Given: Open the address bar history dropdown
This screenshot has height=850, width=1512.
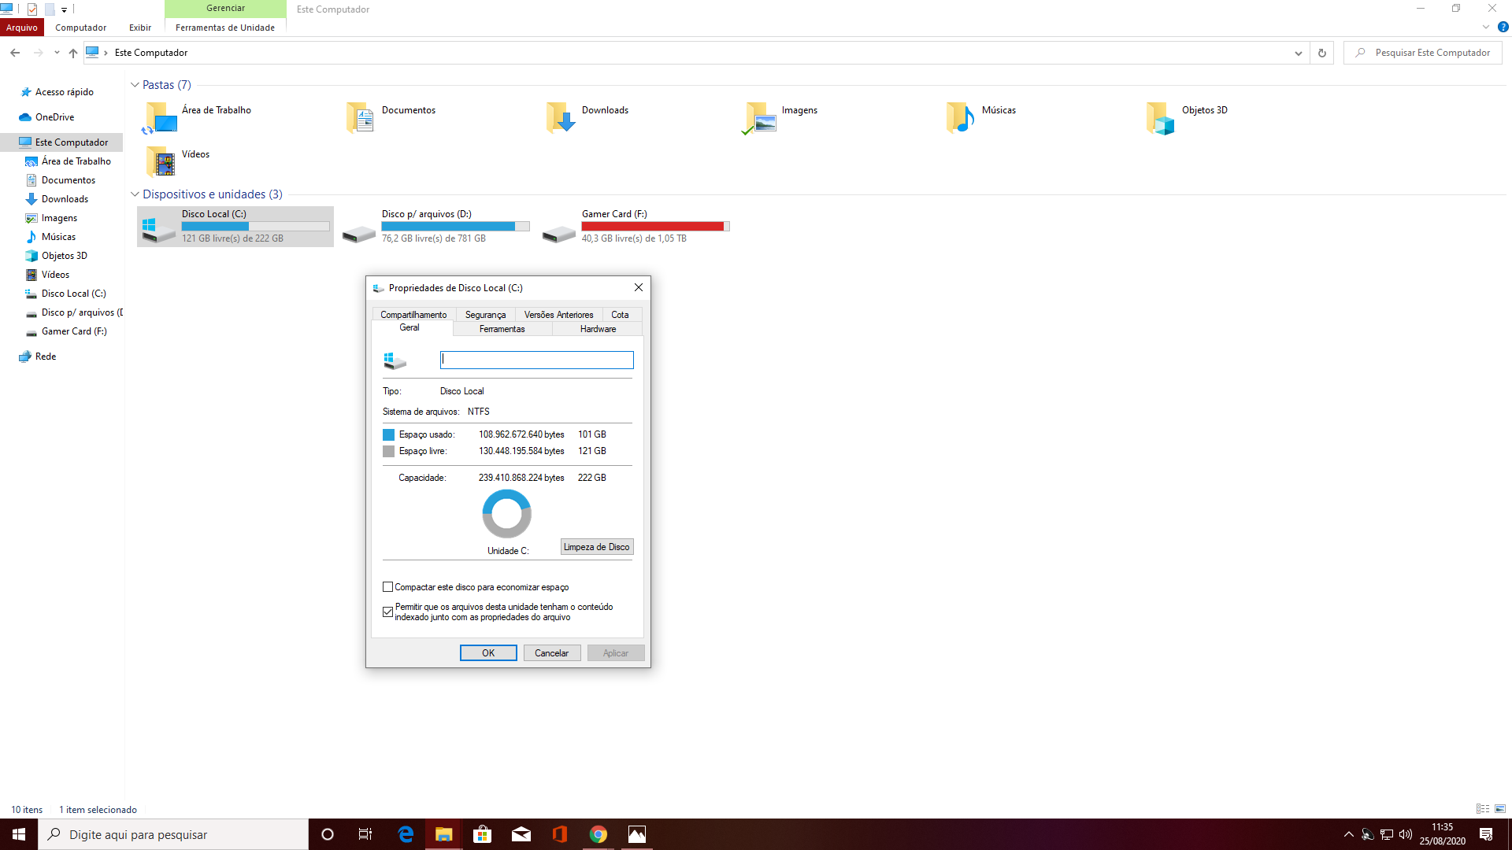Looking at the screenshot, I should click(1298, 53).
